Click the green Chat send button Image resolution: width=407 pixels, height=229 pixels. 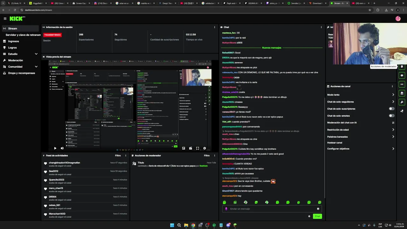click(x=317, y=216)
